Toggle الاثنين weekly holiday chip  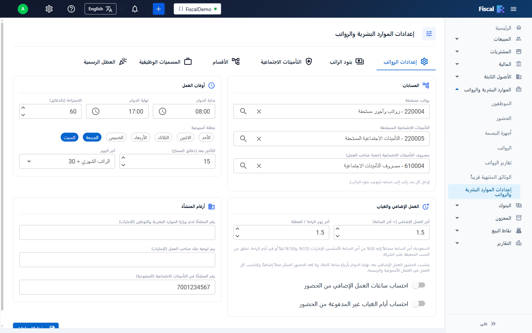[185, 137]
